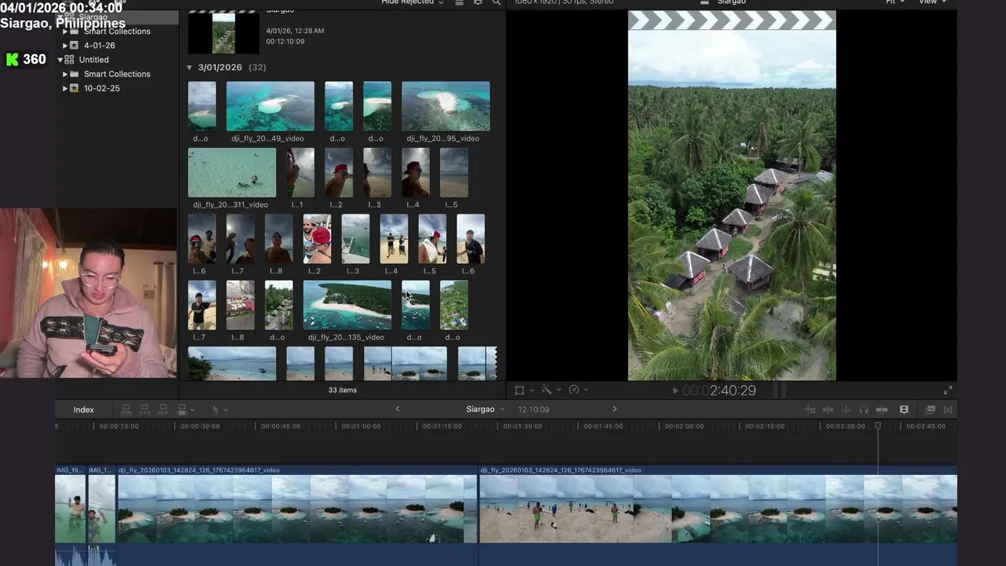Click the 12:10:09 project duration text

pyautogui.click(x=534, y=410)
